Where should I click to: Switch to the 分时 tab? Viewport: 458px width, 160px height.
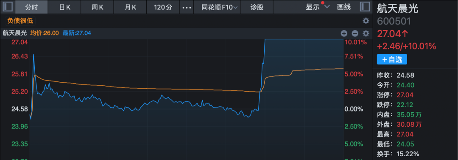31,7
